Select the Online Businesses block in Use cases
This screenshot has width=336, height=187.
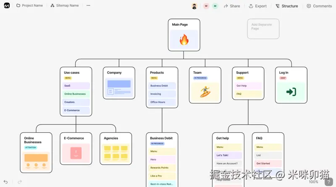pos(76,94)
